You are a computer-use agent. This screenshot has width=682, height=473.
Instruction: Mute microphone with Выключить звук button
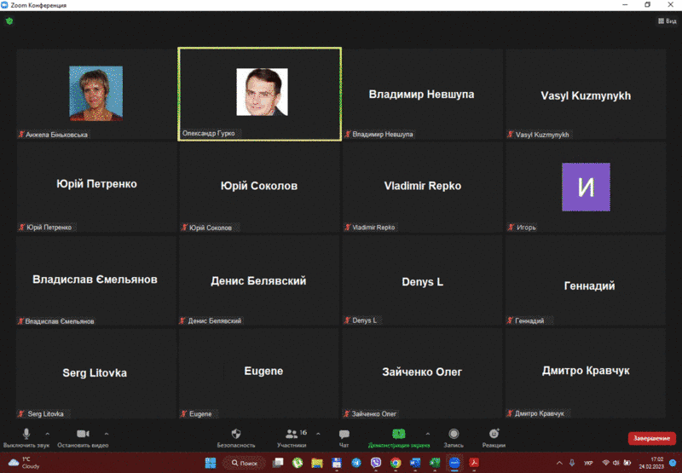point(26,434)
